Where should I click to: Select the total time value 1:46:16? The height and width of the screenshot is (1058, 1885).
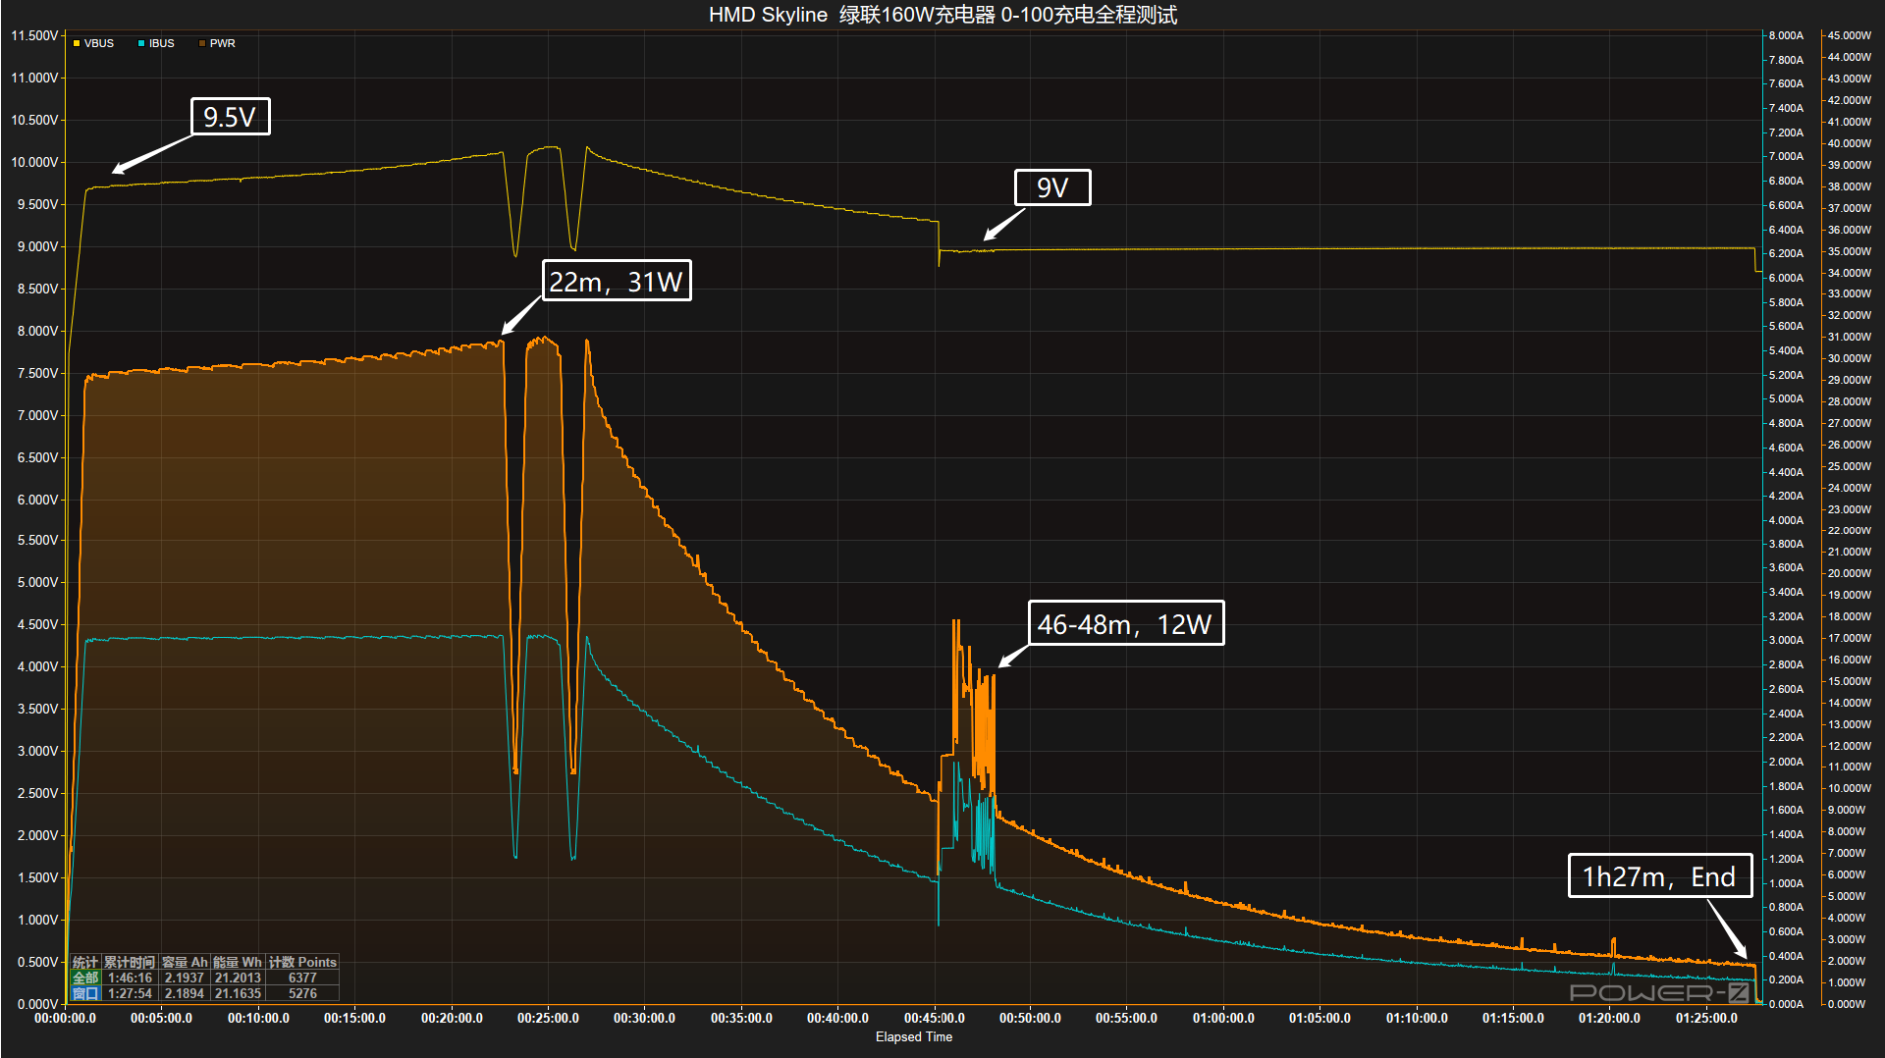(x=130, y=978)
